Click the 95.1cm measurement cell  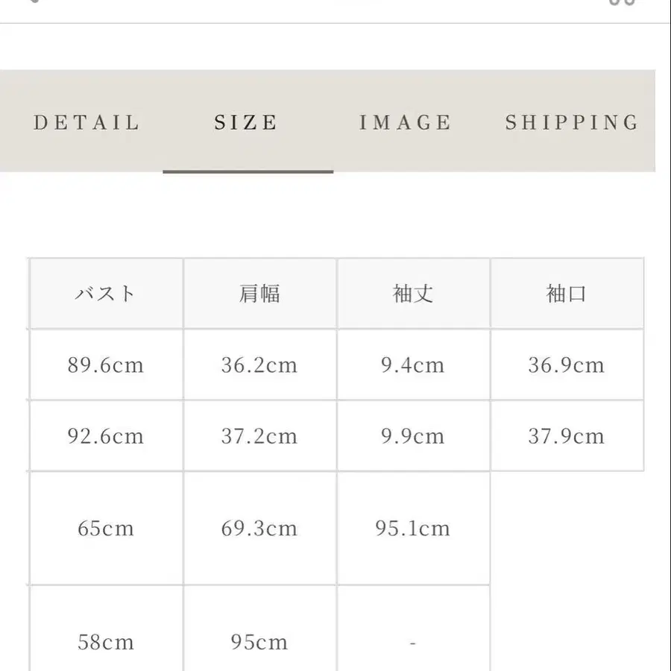pyautogui.click(x=414, y=529)
